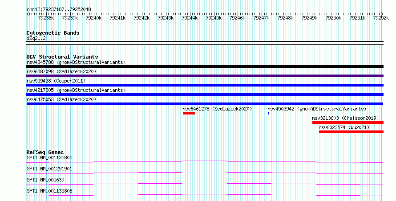396x201 pixels.
Task: Select the 12q21.2 band label
Action: (36, 39)
